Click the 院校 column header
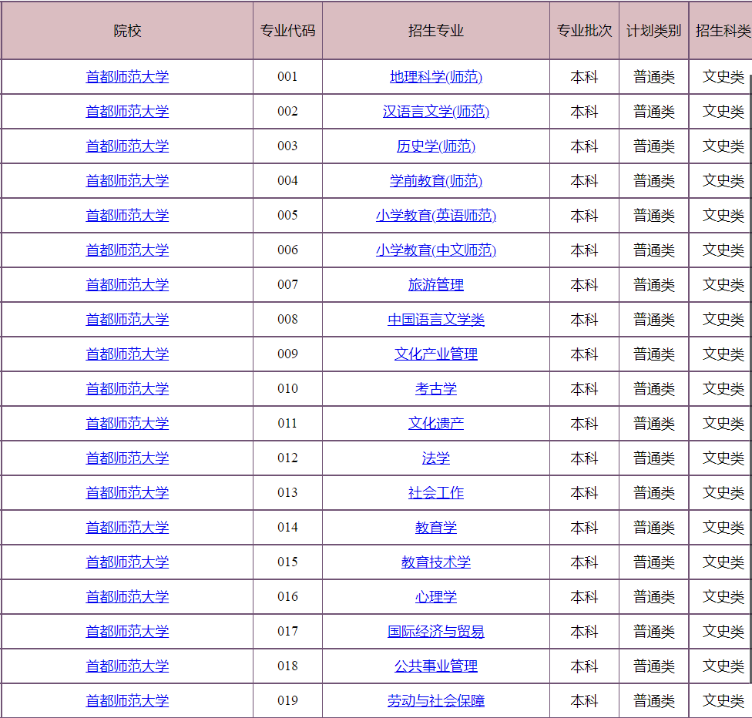This screenshot has width=752, height=718. 127,31
